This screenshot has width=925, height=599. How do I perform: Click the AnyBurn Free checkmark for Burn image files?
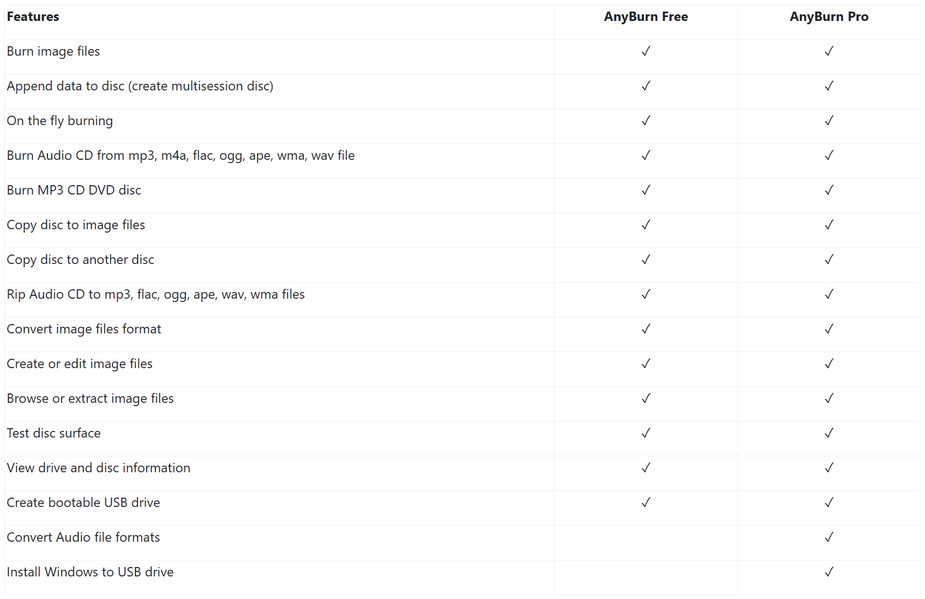[x=646, y=51]
